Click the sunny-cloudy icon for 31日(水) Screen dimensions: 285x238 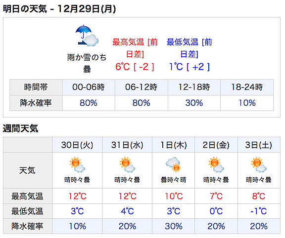(127, 164)
